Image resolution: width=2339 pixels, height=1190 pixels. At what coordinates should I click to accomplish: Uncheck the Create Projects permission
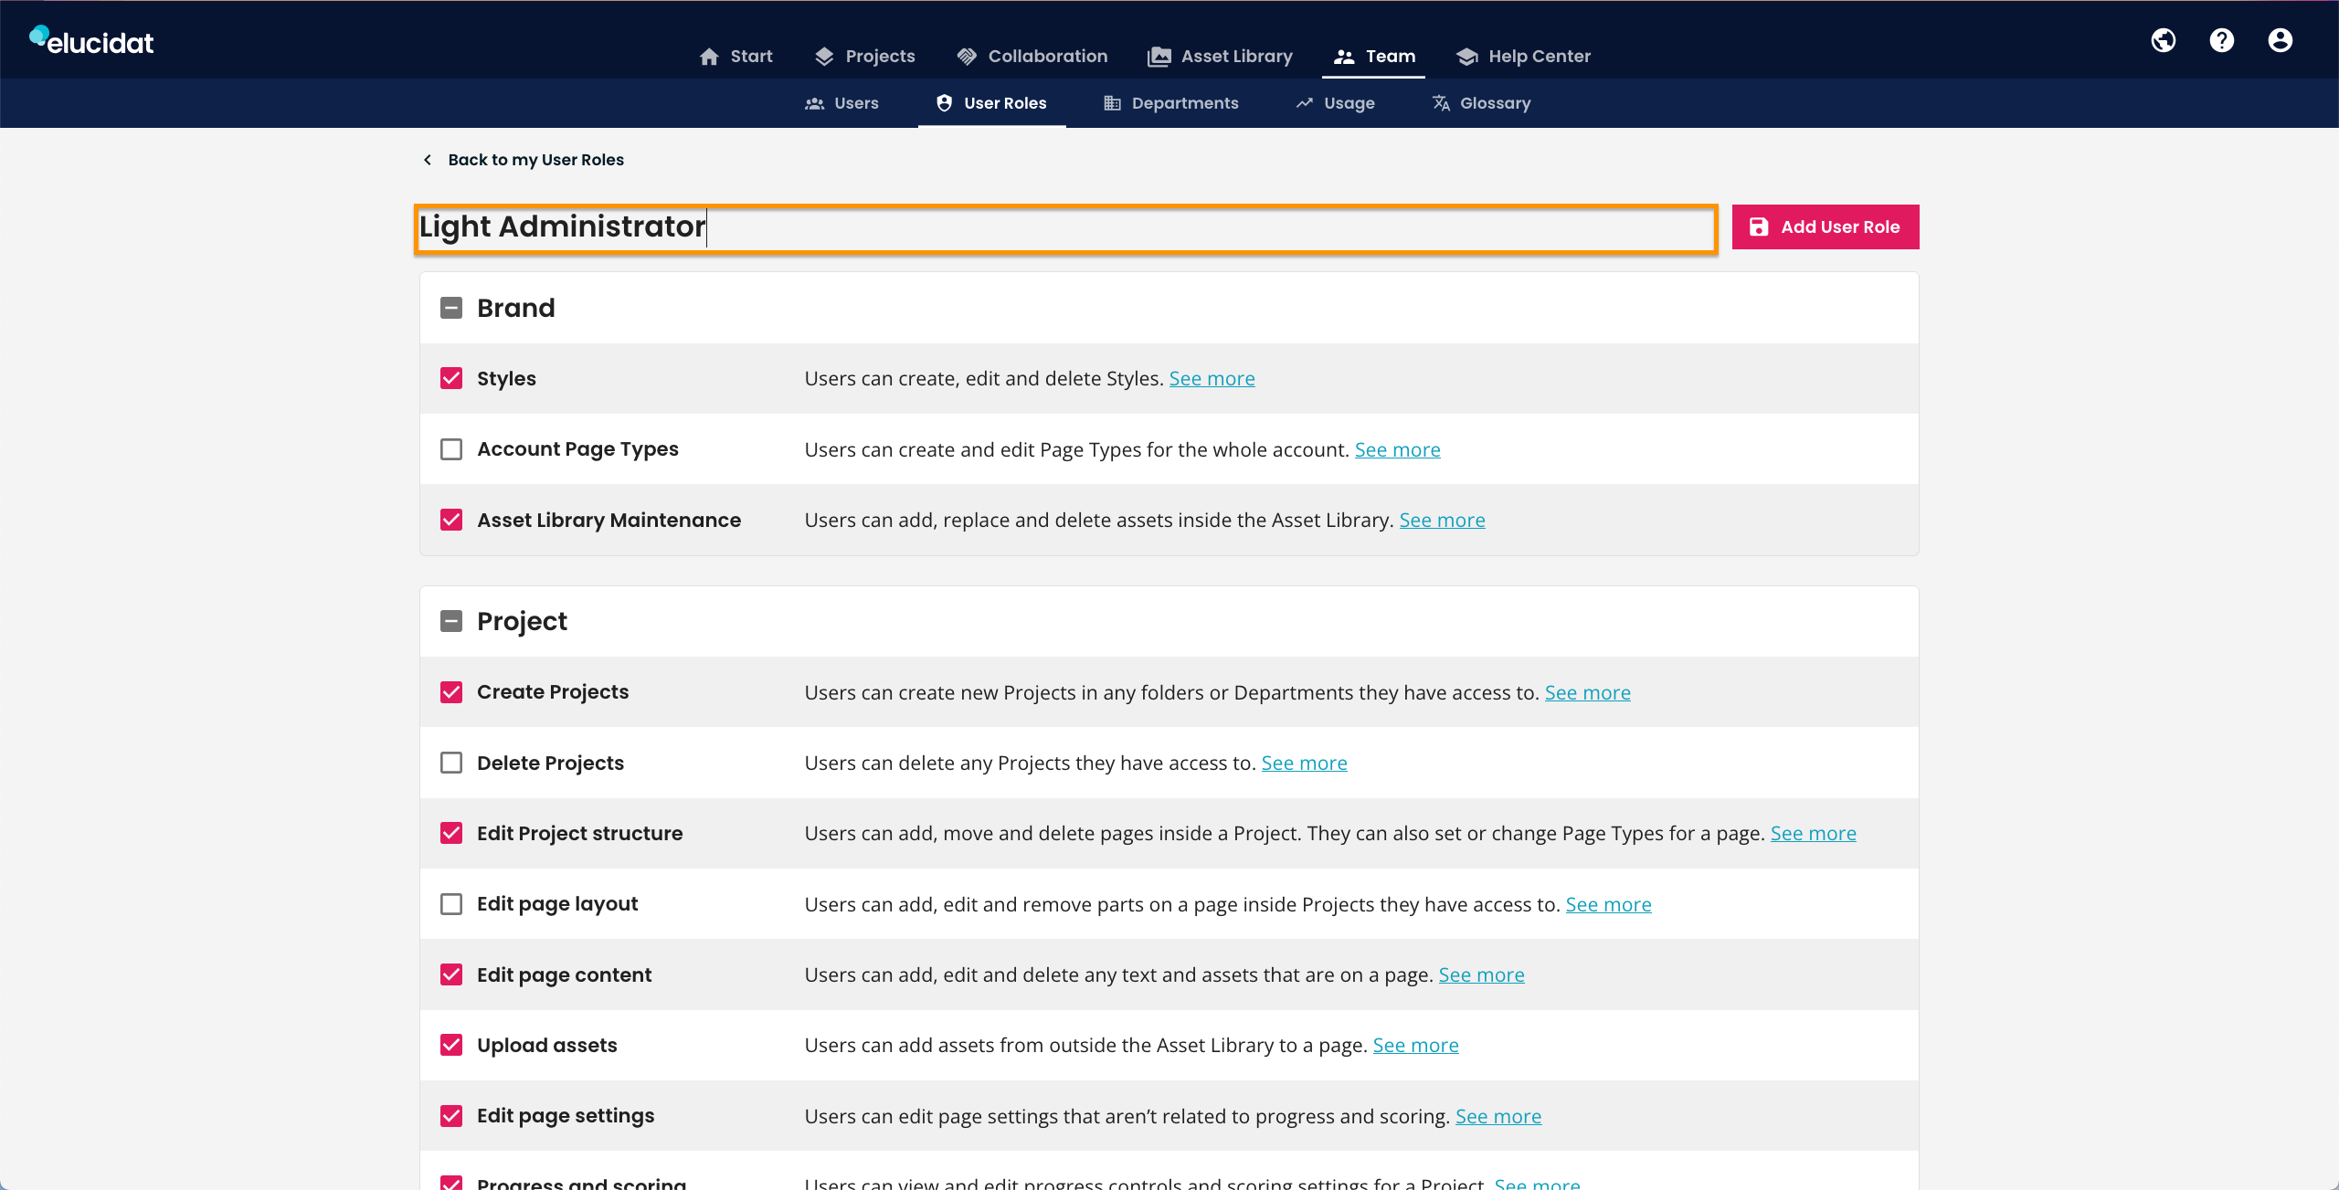click(451, 692)
